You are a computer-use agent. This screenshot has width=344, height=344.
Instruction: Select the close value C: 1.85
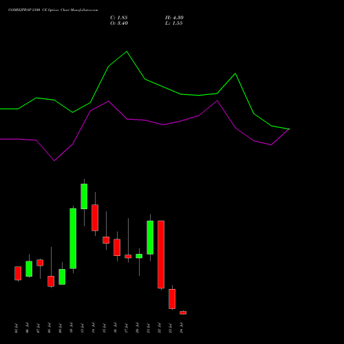(119, 18)
